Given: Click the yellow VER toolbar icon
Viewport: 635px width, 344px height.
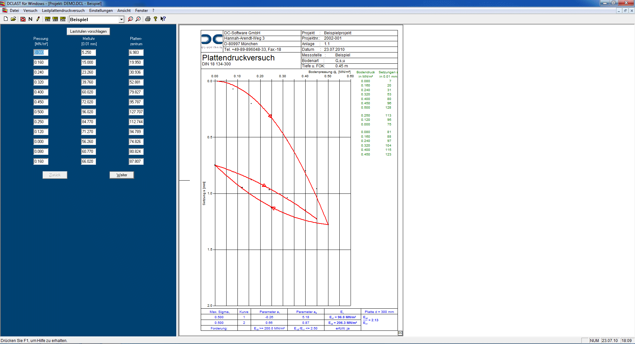Looking at the screenshot, I should click(55, 19).
